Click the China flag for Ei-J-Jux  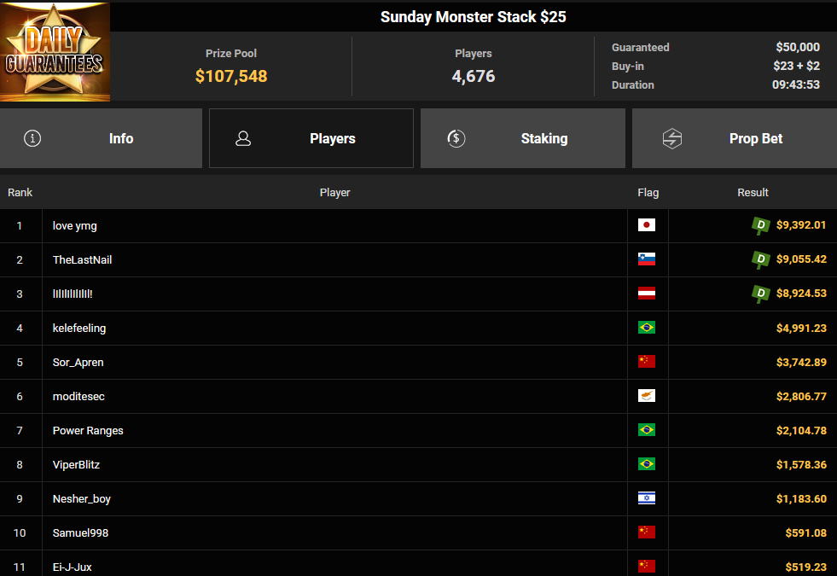647,567
